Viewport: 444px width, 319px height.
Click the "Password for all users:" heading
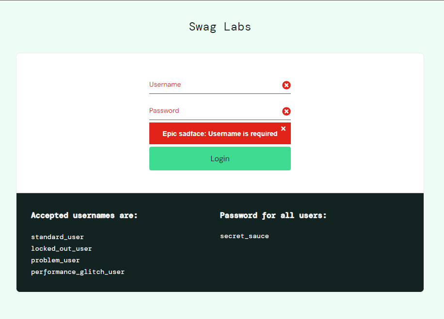[x=273, y=215]
